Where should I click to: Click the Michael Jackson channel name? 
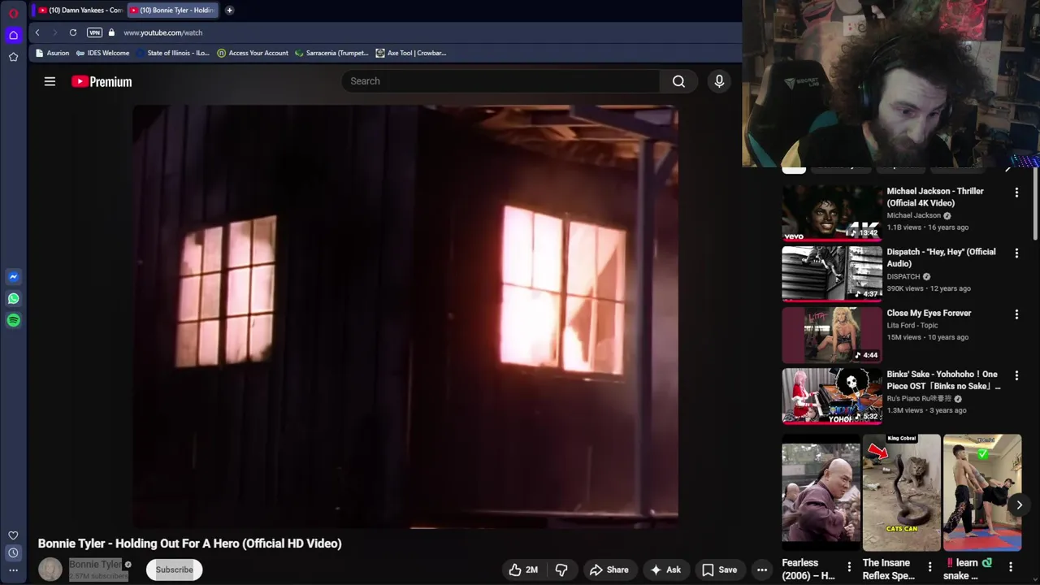[x=913, y=215]
